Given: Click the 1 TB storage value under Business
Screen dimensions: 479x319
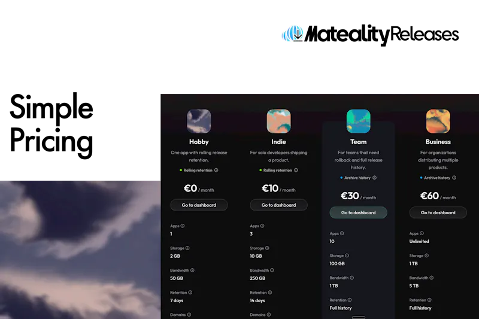Looking at the screenshot, I should [x=413, y=263].
